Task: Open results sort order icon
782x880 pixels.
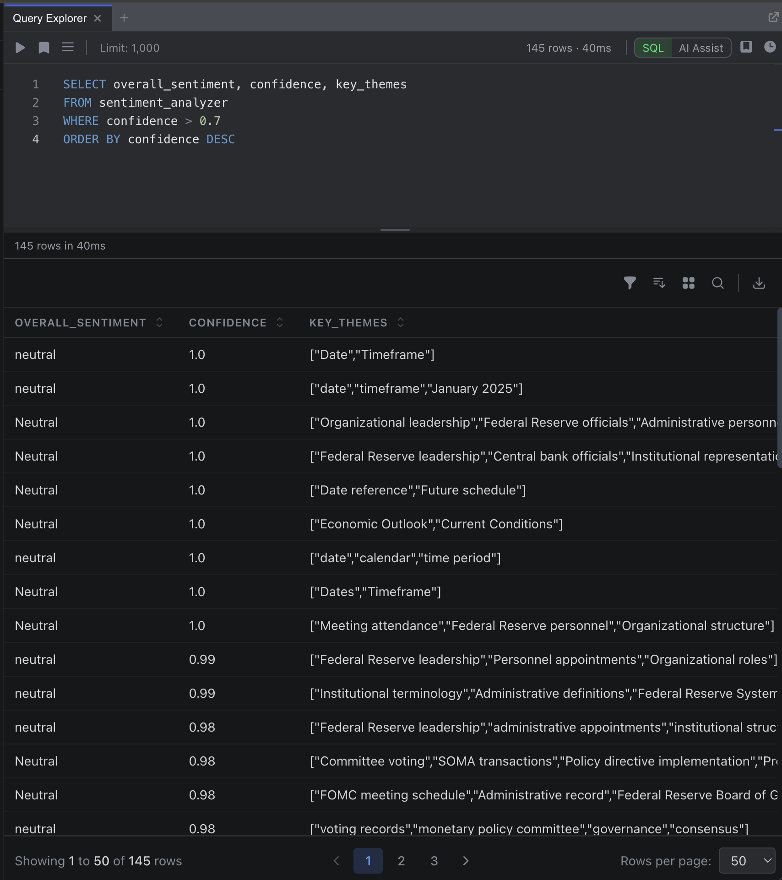Action: (659, 283)
